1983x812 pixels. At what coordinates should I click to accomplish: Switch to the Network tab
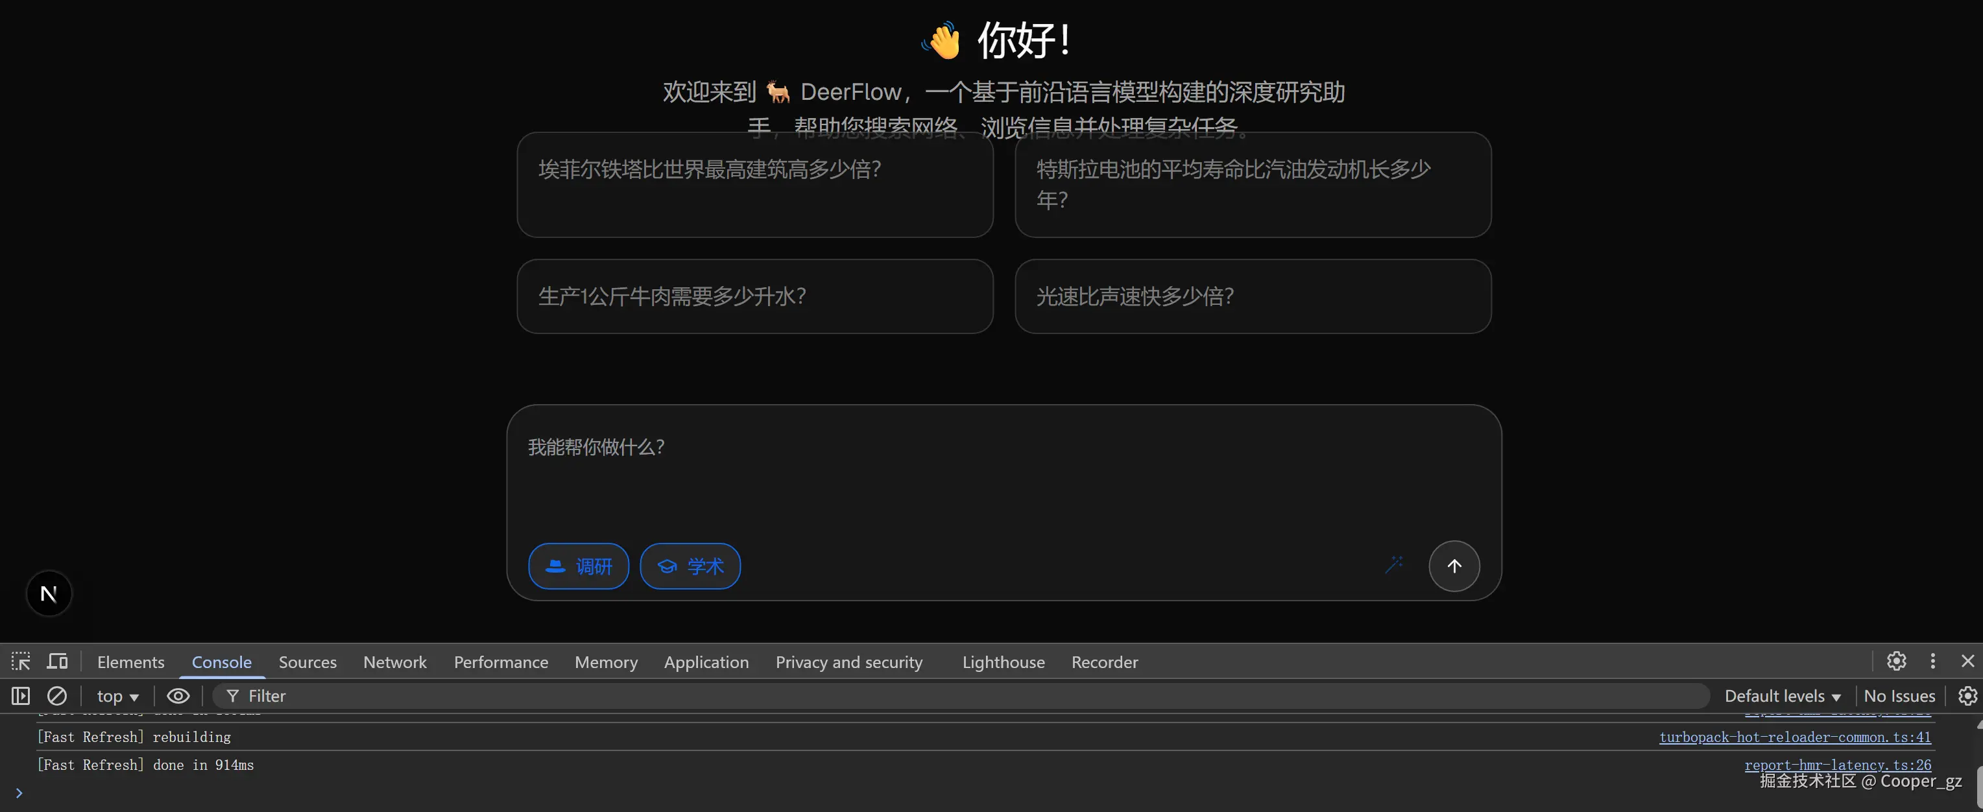point(395,662)
